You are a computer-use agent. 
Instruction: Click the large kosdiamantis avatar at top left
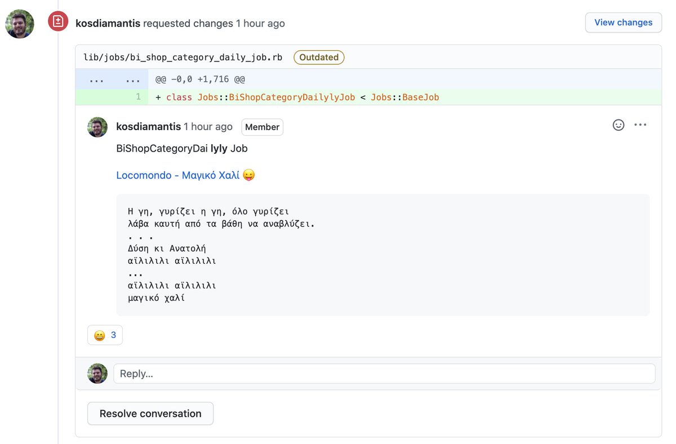[x=20, y=24]
